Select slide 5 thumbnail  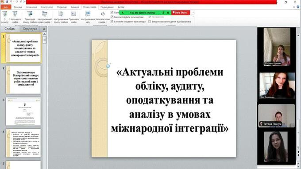point(23,165)
